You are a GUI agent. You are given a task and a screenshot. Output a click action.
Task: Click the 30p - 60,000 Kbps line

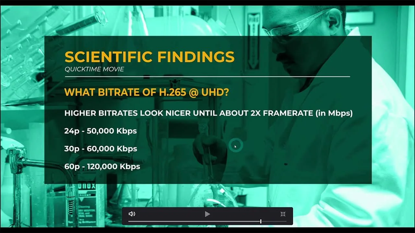(101, 149)
